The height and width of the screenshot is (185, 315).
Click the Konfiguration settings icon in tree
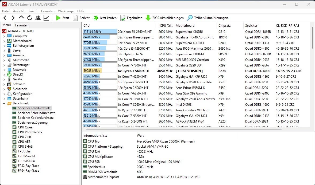(9, 94)
